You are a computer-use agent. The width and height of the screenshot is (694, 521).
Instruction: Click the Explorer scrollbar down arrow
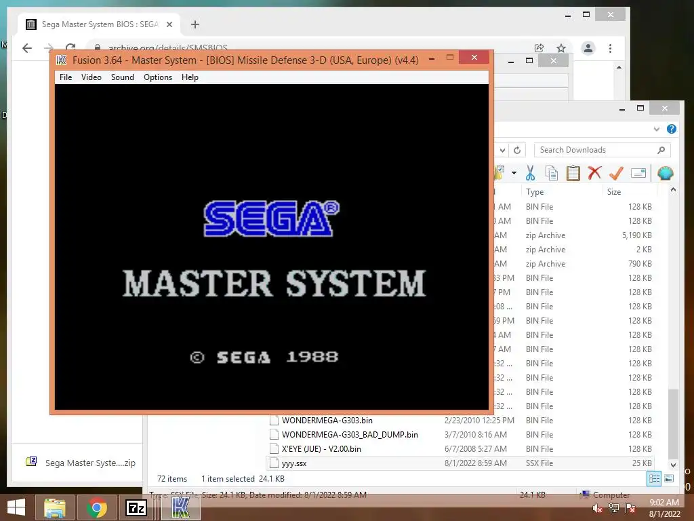point(673,465)
